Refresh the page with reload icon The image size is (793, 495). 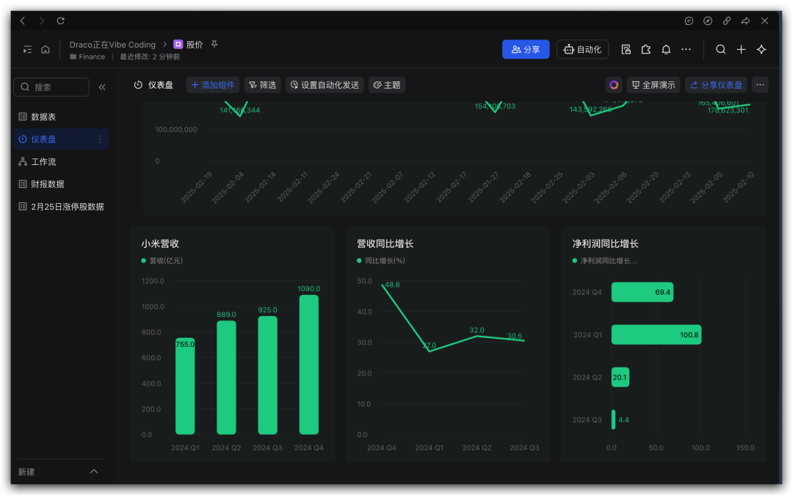tap(61, 21)
